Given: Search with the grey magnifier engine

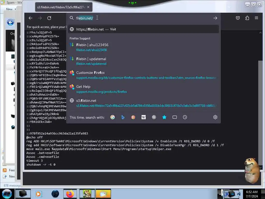Looking at the screenshot, I should click(154, 117).
